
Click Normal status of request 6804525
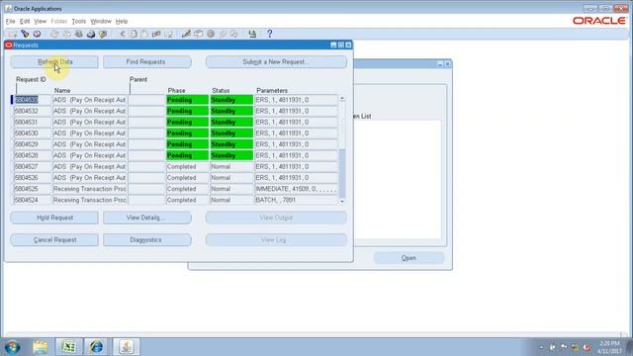coord(231,189)
